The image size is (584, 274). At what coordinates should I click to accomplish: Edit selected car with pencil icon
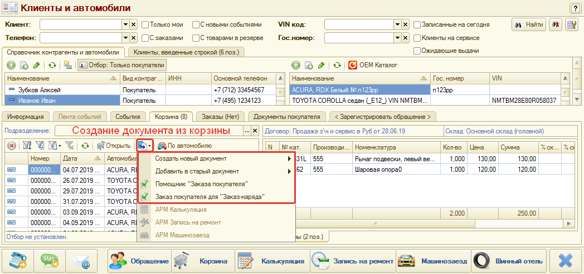point(321,66)
